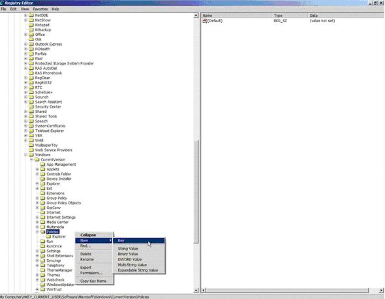Click the values pane horizontal scrollbar
This screenshot has width=385, height=299.
pos(287,291)
